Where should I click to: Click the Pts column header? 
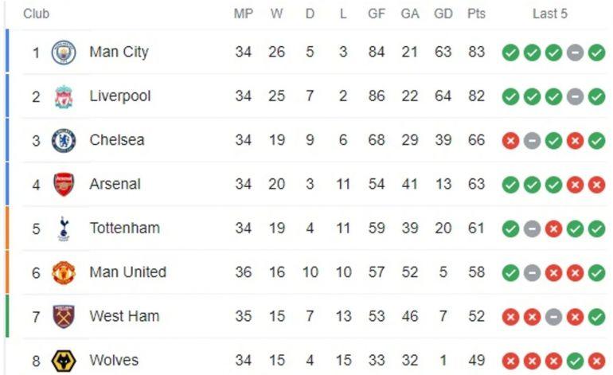click(476, 14)
